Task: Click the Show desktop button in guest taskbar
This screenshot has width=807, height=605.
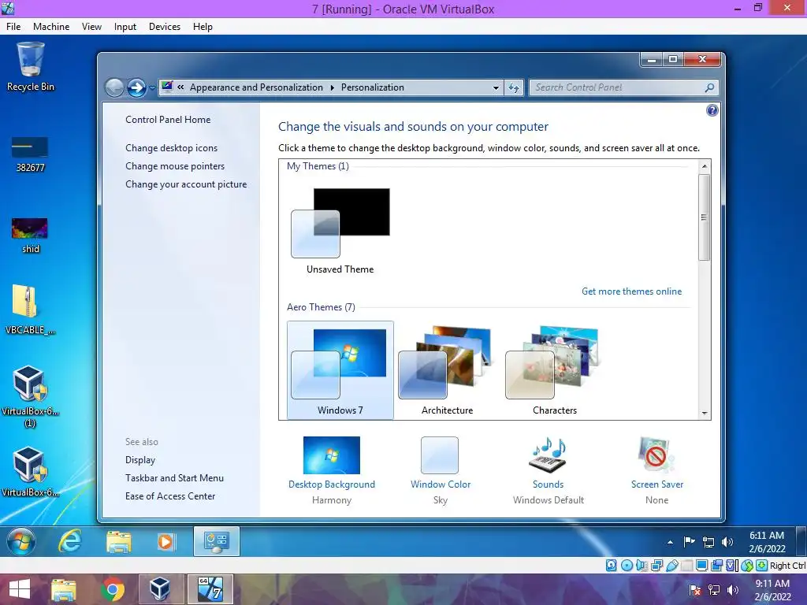Action: [801, 542]
